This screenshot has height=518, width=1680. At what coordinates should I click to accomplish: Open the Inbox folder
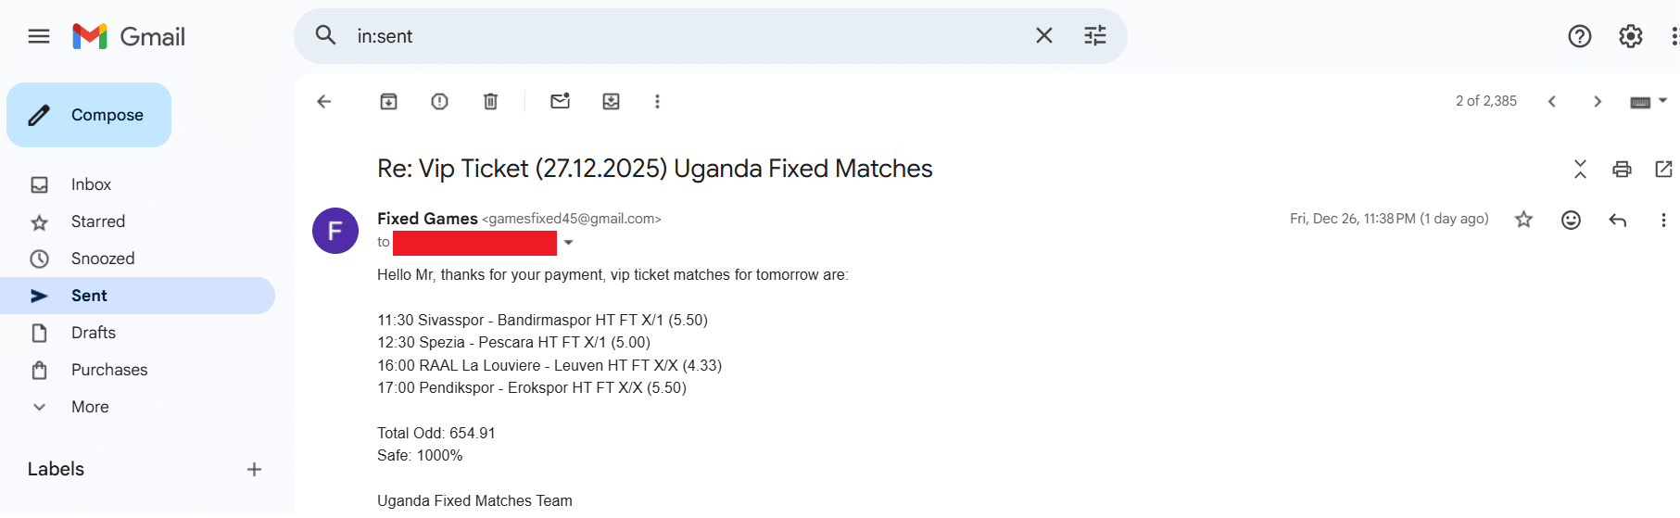(91, 184)
